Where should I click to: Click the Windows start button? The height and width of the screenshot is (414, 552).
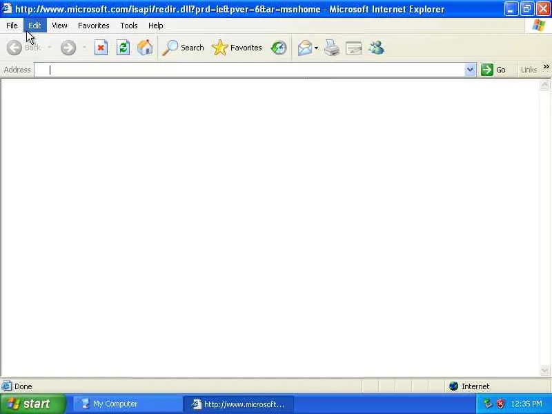(x=32, y=404)
